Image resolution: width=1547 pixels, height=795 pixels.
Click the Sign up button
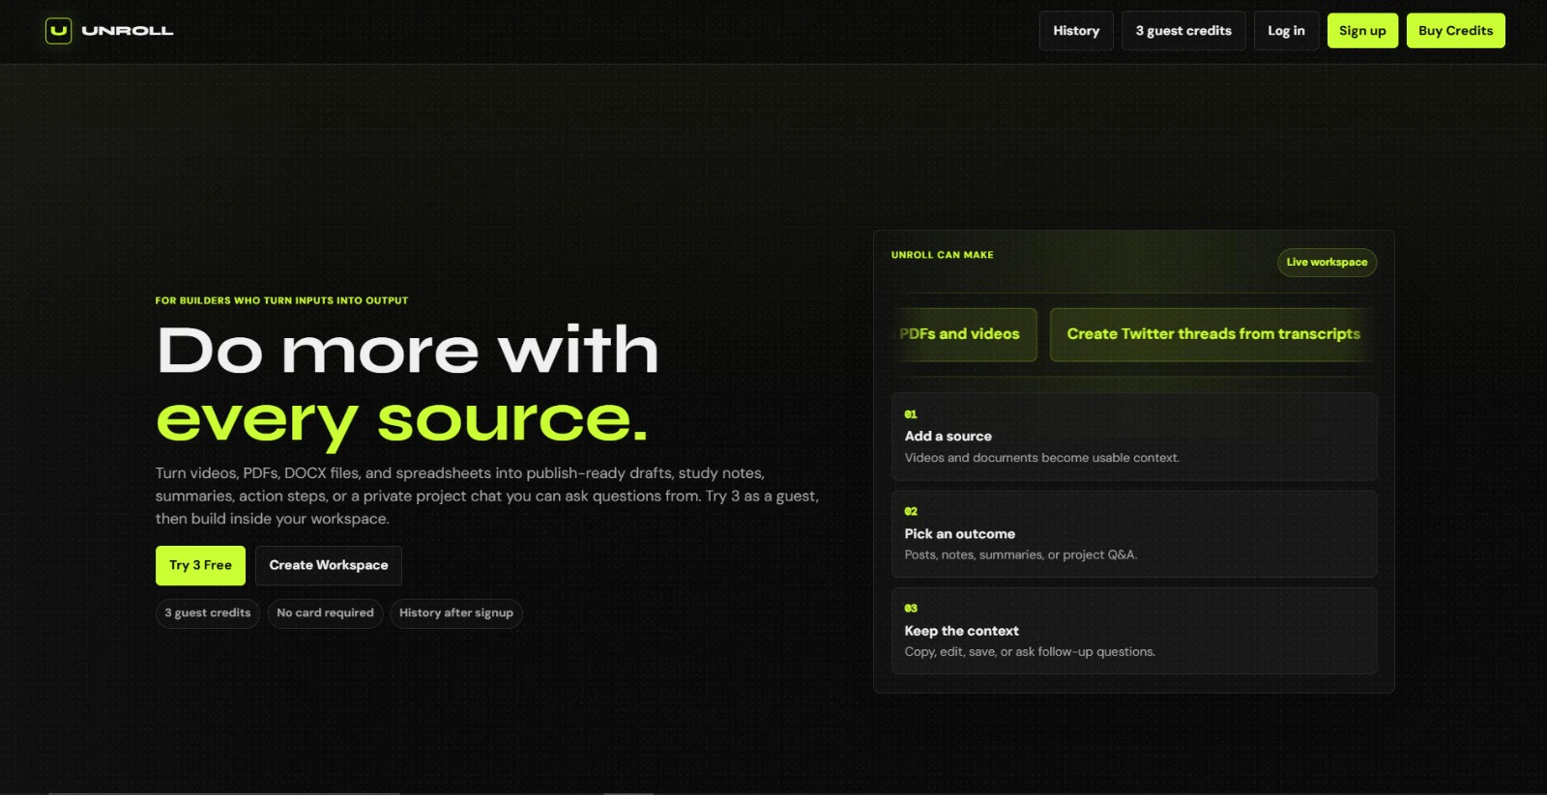coord(1362,31)
